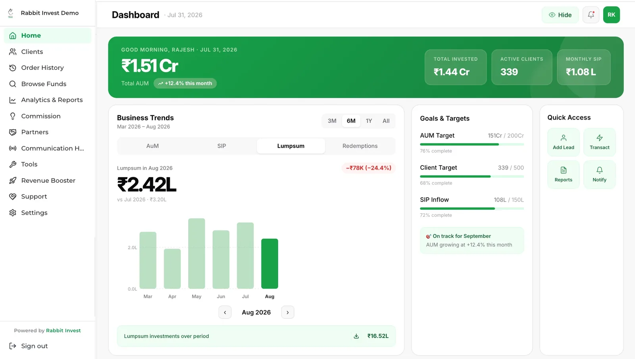Open Order History in the sidebar
Viewport: 635px width, 359px height.
48,68
